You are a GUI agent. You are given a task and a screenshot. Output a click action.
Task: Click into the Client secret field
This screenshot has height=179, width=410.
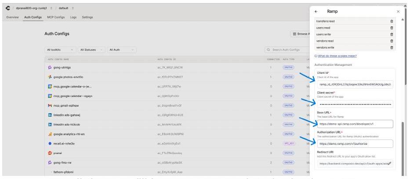(x=355, y=104)
